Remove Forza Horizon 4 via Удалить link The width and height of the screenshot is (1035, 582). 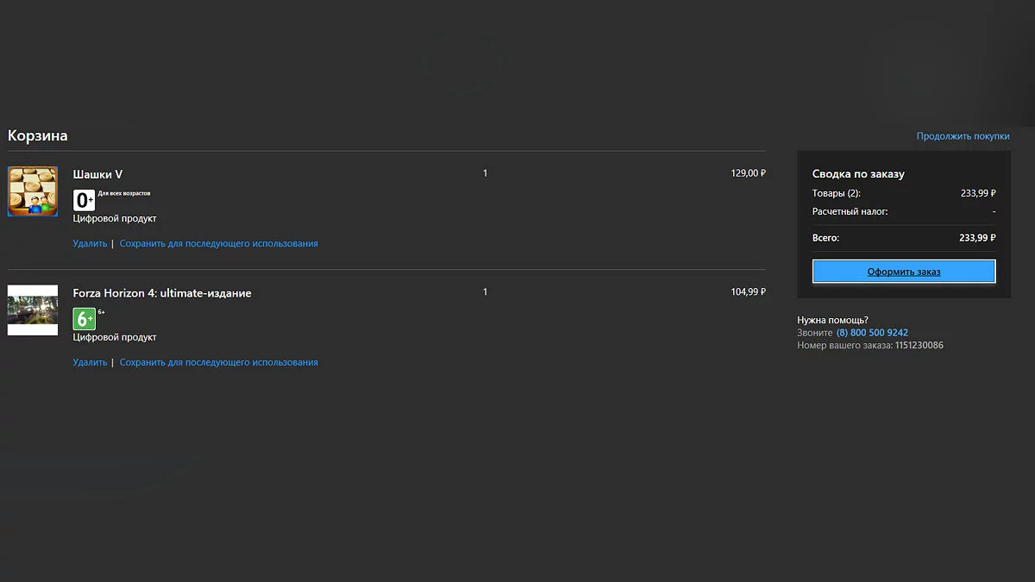(x=90, y=363)
